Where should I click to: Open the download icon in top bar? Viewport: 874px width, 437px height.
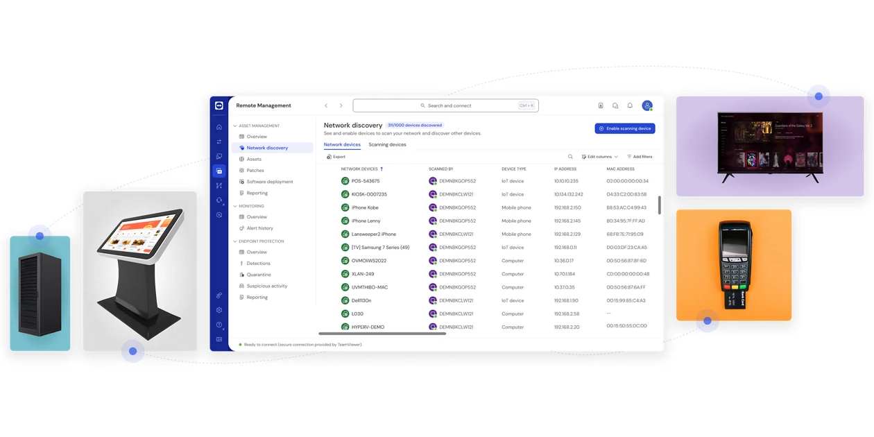(601, 105)
